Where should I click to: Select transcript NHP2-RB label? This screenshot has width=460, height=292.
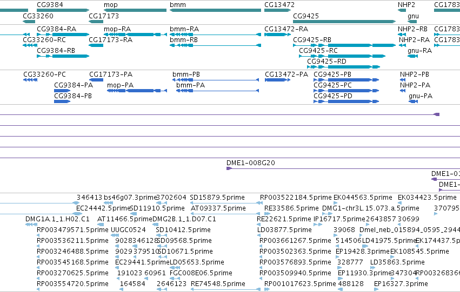point(412,29)
